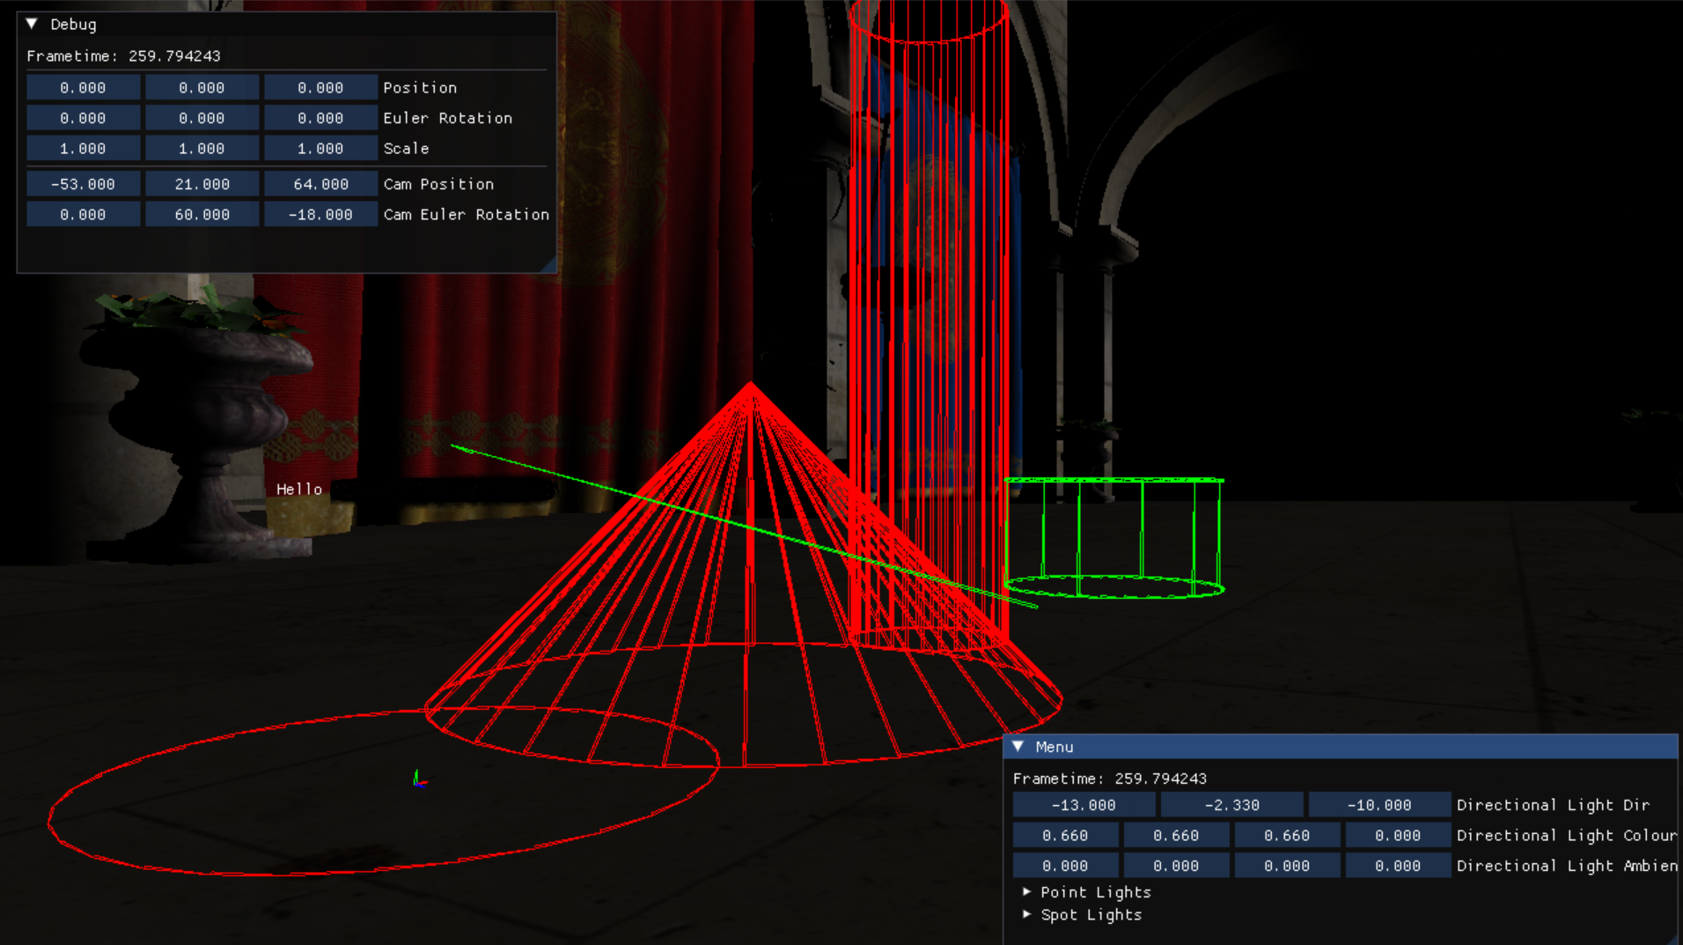Image resolution: width=1683 pixels, height=945 pixels.
Task: Click the Directional Light Dir value -13.000
Action: [x=1083, y=804]
